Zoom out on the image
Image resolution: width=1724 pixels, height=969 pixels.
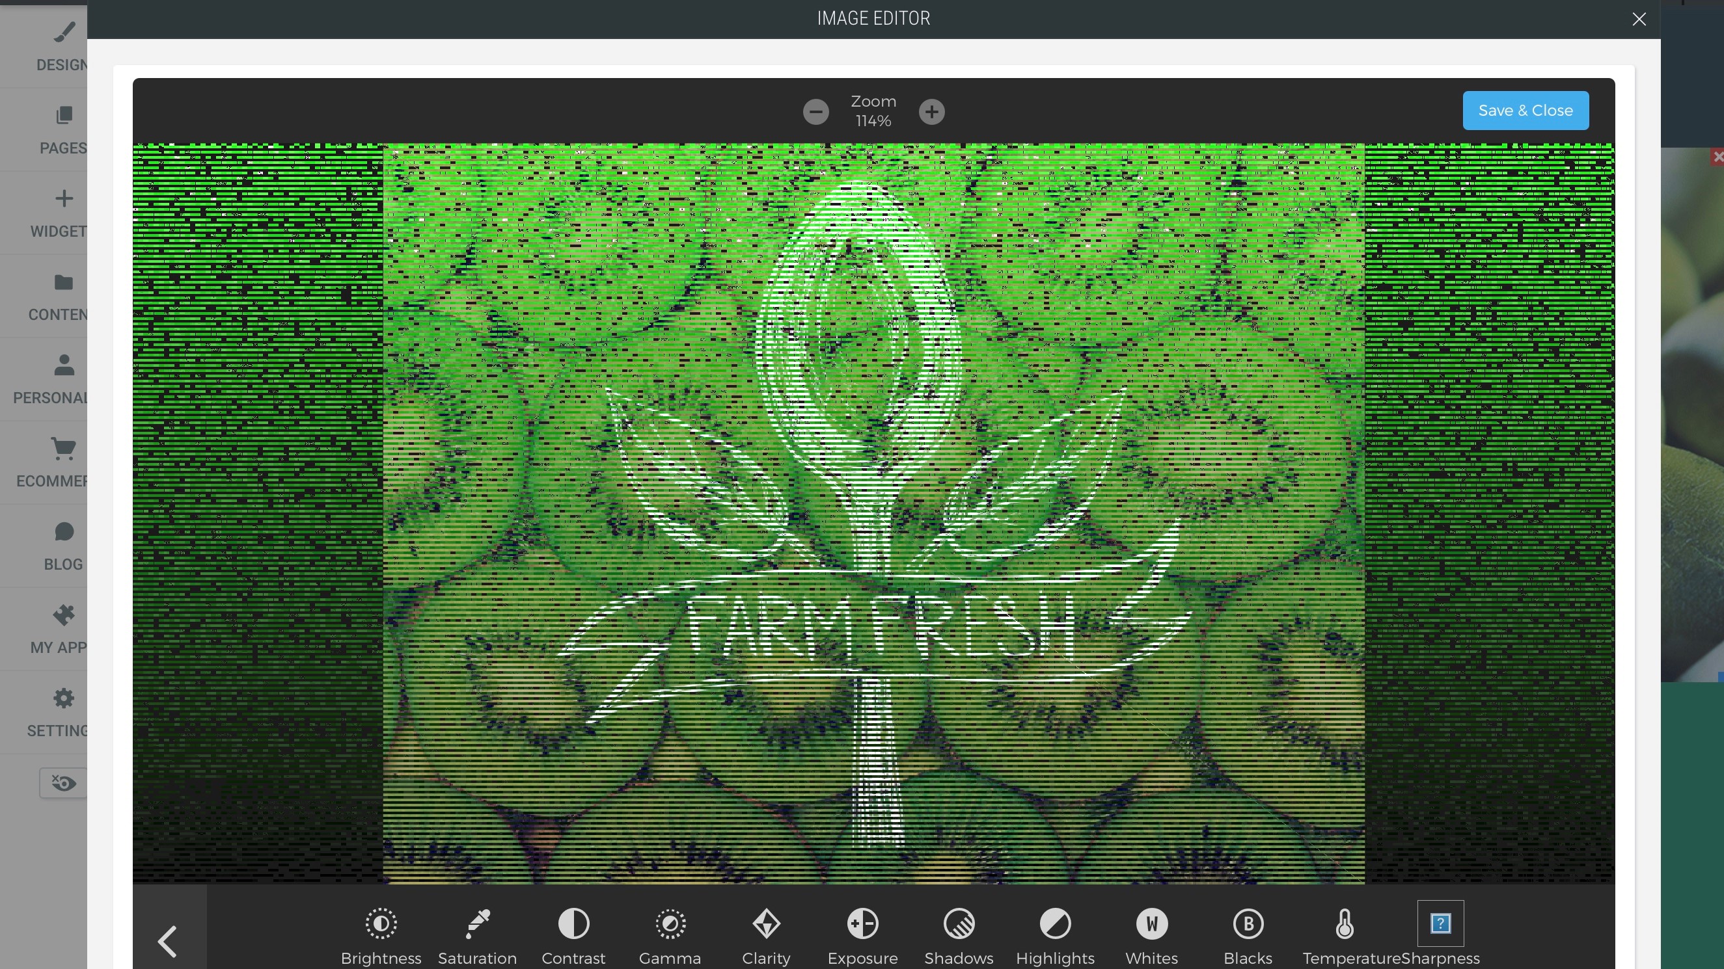[x=815, y=111]
